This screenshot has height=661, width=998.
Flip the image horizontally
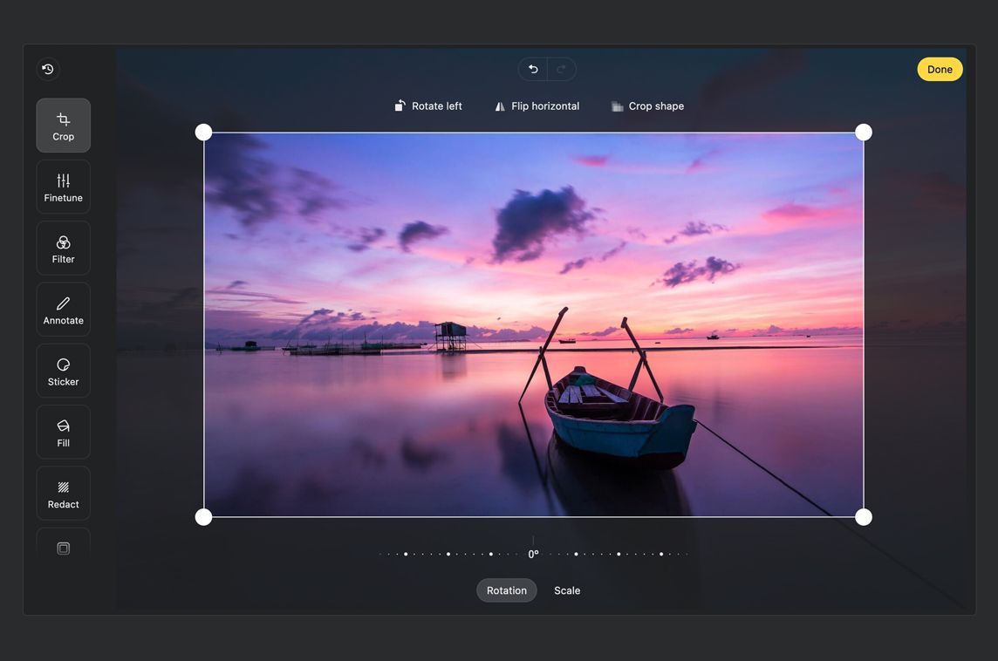coord(537,106)
